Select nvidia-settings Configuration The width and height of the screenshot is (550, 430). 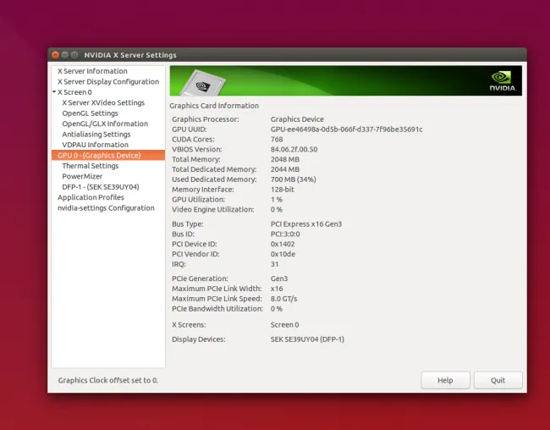pyautogui.click(x=106, y=208)
